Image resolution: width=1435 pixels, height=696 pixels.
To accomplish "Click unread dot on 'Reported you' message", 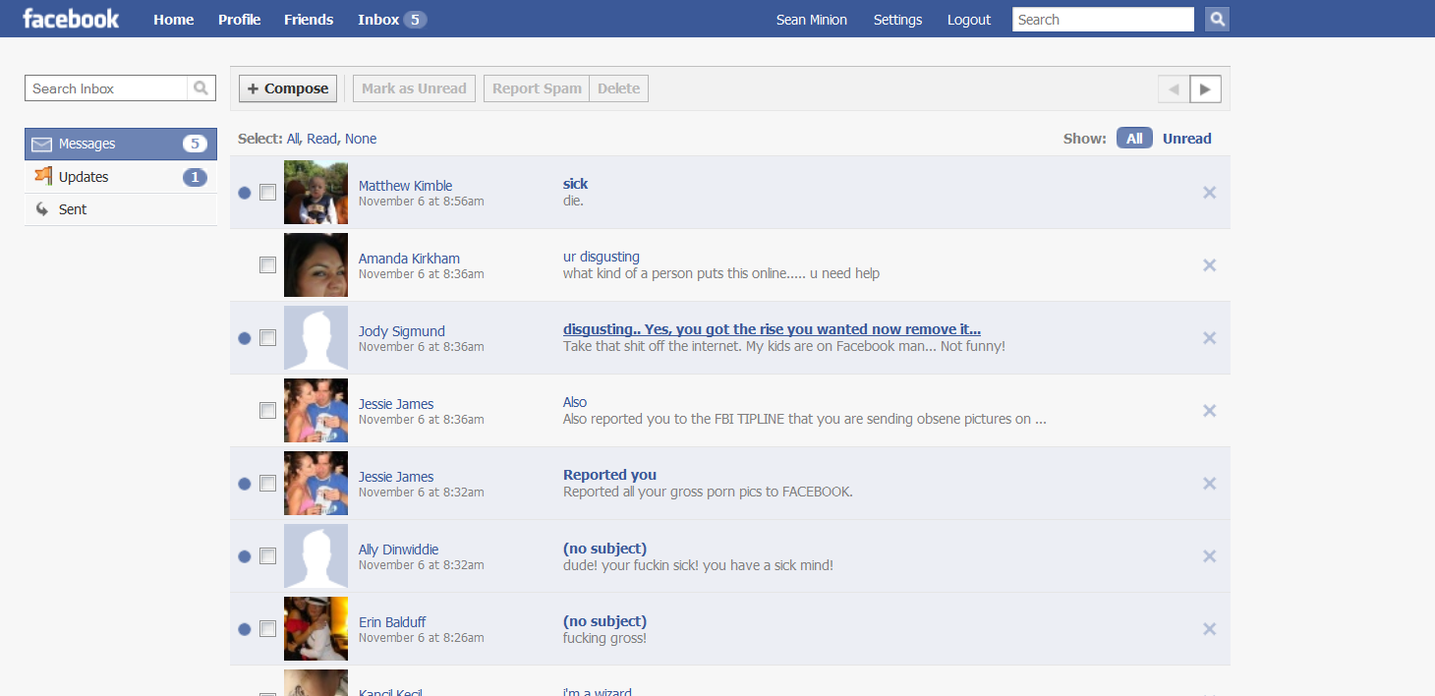I will [245, 484].
